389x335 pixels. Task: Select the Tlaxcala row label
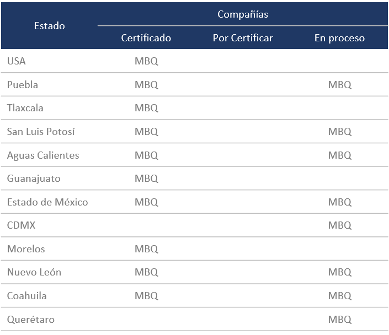pos(25,108)
